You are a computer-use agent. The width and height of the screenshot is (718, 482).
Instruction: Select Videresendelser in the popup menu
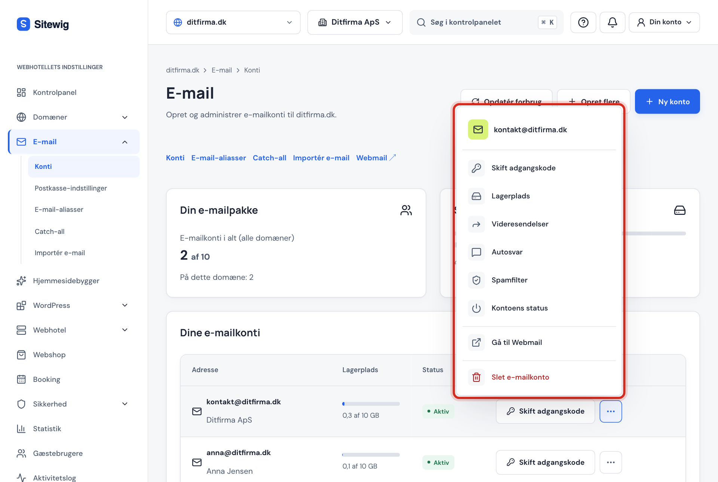click(539, 224)
